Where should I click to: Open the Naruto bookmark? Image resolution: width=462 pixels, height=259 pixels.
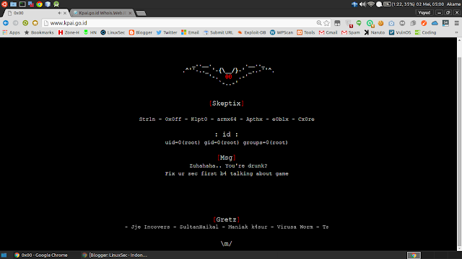click(375, 32)
